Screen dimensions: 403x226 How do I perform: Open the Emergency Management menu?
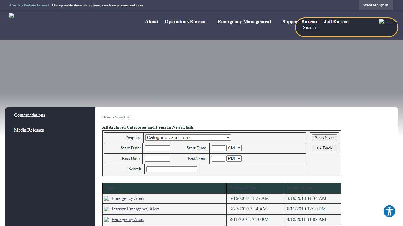pos(244,22)
